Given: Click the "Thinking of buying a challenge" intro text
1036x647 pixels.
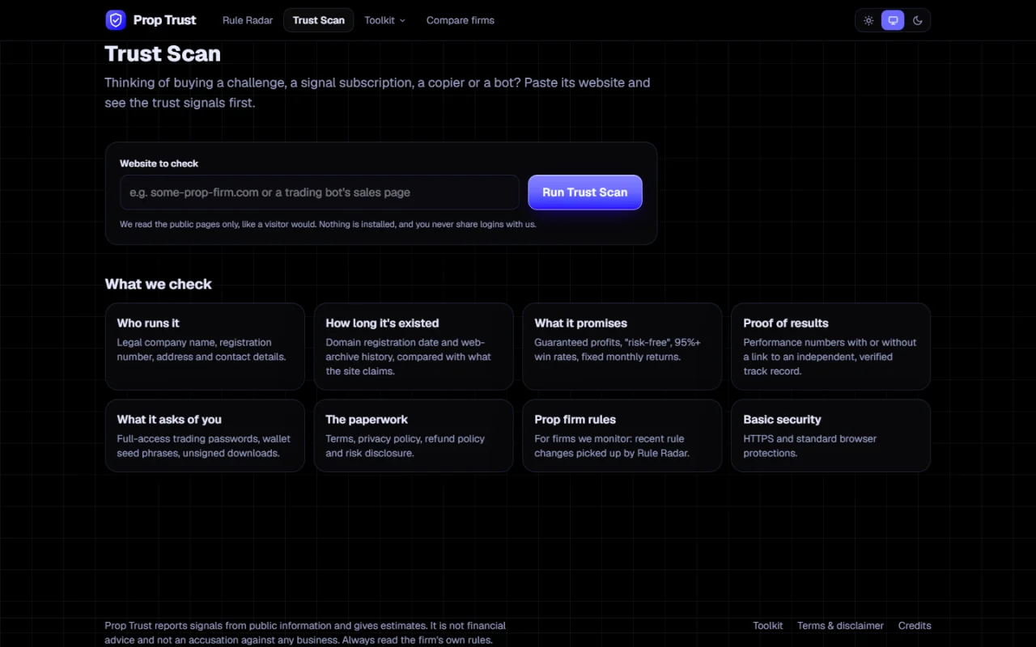Looking at the screenshot, I should tap(377, 93).
